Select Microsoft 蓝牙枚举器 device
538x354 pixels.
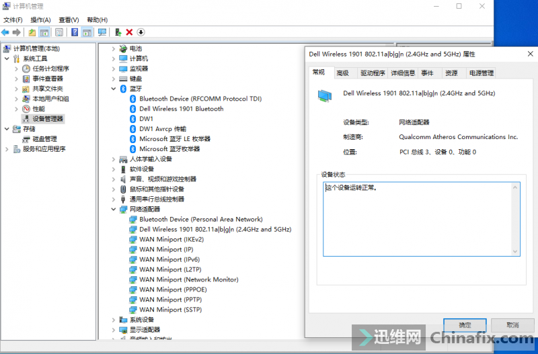(x=169, y=149)
